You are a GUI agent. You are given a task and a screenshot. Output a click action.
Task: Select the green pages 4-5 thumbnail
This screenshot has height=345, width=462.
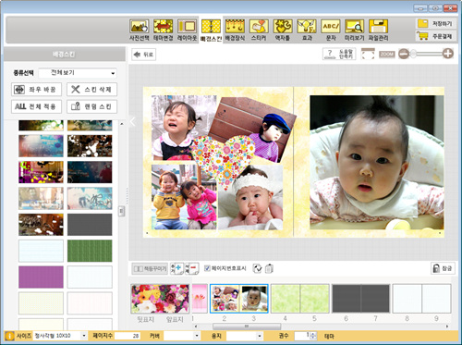pyautogui.click(x=299, y=299)
